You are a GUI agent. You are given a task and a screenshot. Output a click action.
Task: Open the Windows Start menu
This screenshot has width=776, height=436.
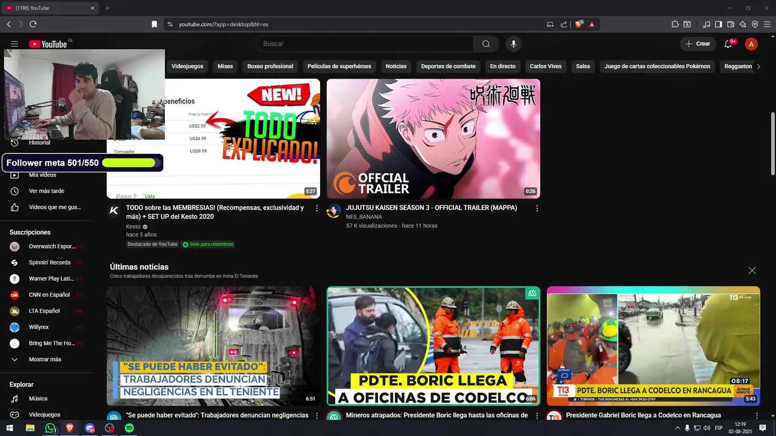[10, 428]
